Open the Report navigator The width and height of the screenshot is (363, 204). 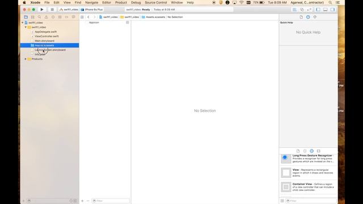click(x=73, y=17)
